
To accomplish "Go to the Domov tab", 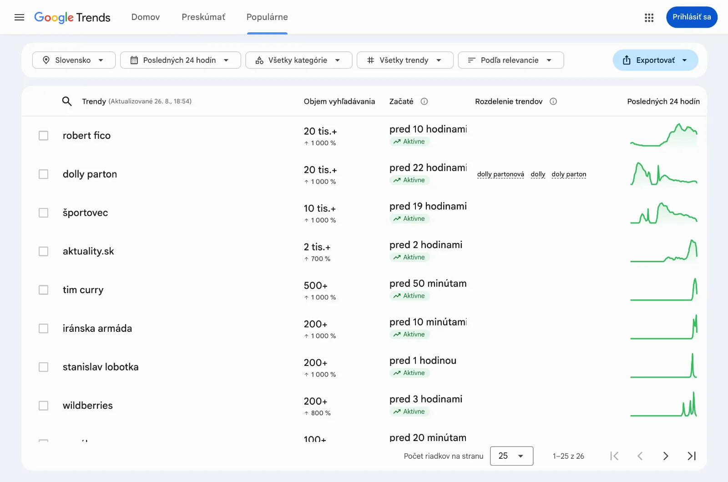I will pyautogui.click(x=146, y=17).
